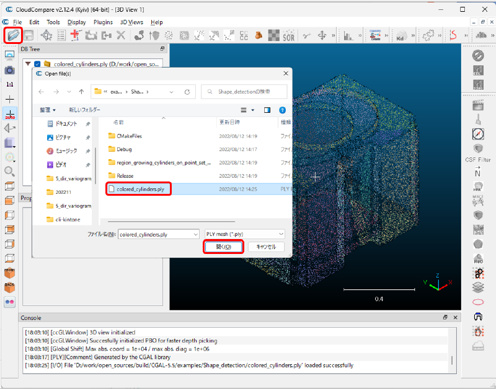Screen dimensions: 496x389
Task: Expand the file name combo box dropdown
Action: point(195,235)
